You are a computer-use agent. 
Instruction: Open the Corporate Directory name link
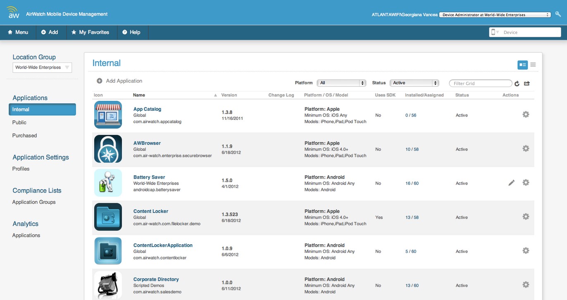click(156, 279)
